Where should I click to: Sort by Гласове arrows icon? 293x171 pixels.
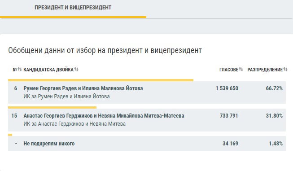[241, 69]
